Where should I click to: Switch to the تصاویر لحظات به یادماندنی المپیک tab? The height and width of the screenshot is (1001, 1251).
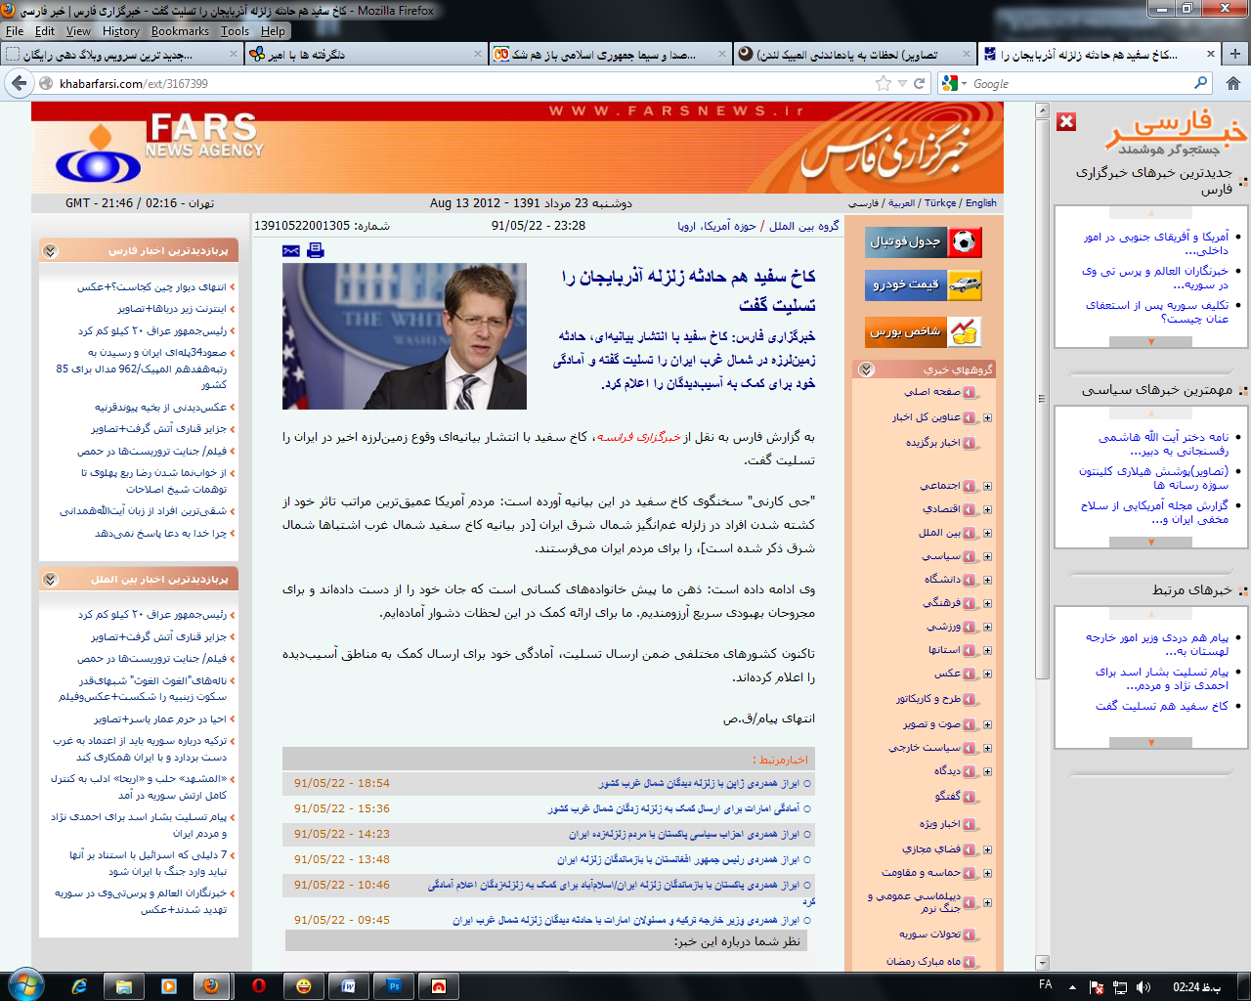(x=854, y=55)
